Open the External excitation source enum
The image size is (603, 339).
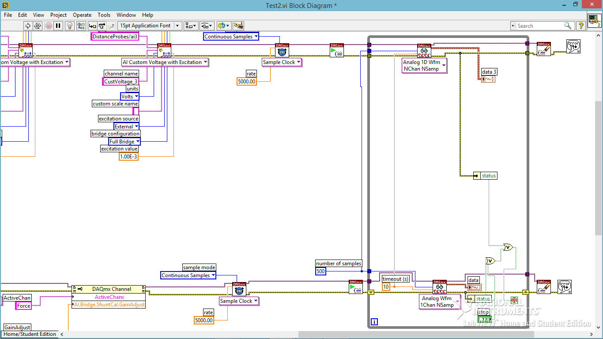(126, 127)
